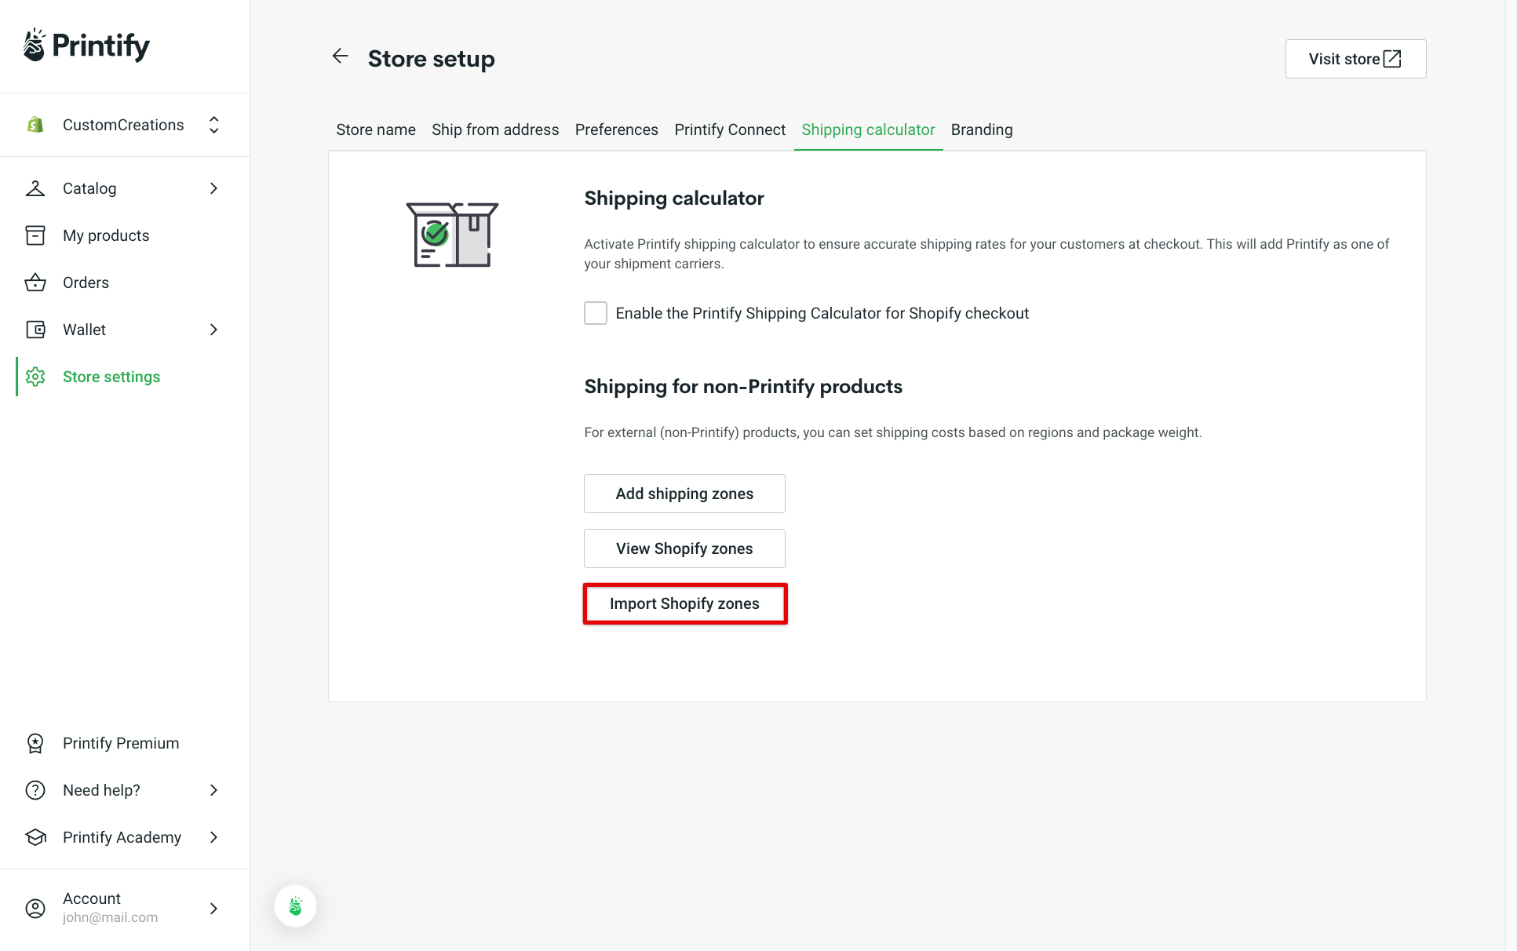This screenshot has height=951, width=1517.
Task: Expand the Wallet submenu chevron
Action: coord(213,330)
